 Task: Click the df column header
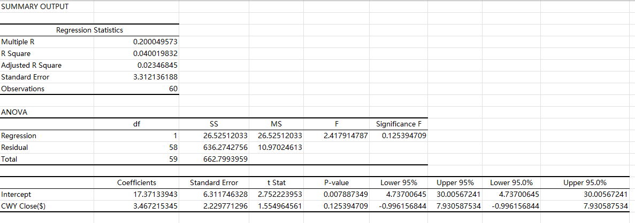[136, 124]
